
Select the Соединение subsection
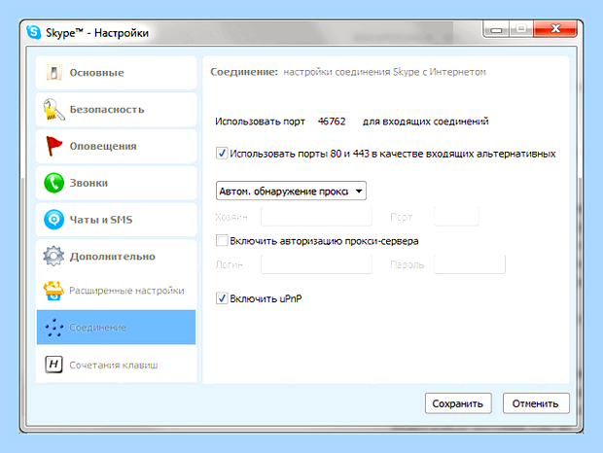[116, 328]
